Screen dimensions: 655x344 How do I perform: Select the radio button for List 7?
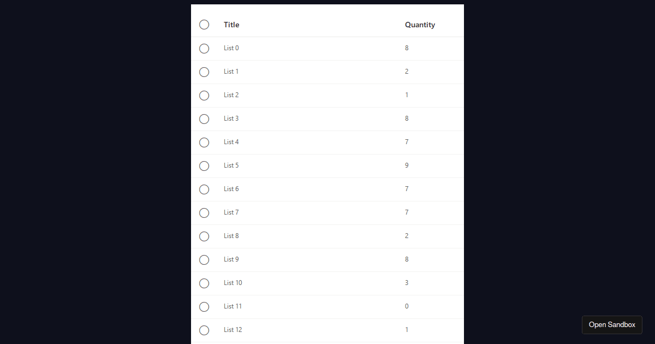point(204,212)
